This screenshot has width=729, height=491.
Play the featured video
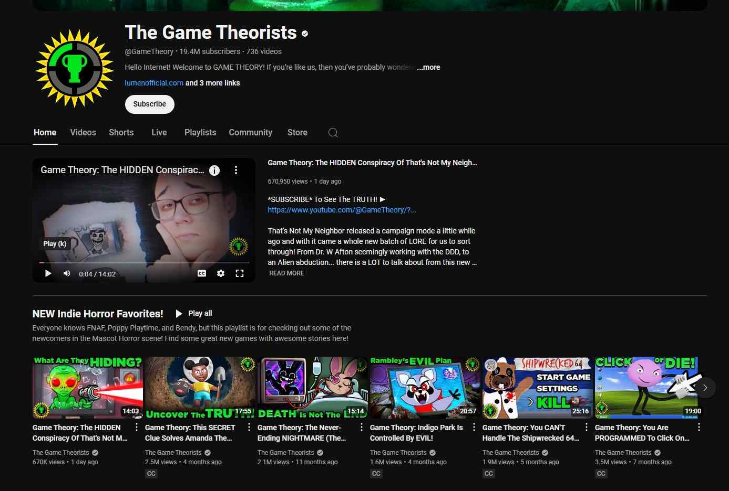click(x=48, y=273)
